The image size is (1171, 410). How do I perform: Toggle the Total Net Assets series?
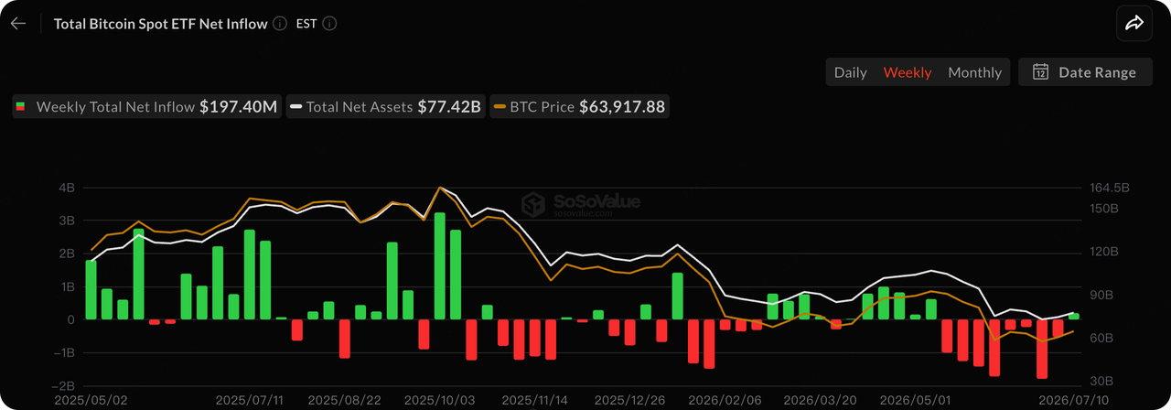pos(386,107)
